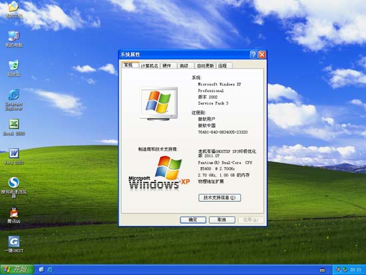Click the 'Microsoft Windows XP' system text
366x275 pixels.
point(220,84)
